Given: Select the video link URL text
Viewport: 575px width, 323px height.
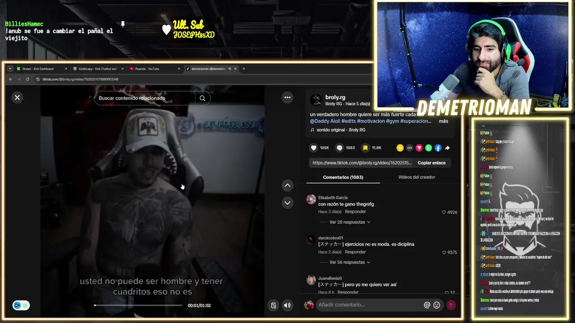Looking at the screenshot, I should (362, 163).
